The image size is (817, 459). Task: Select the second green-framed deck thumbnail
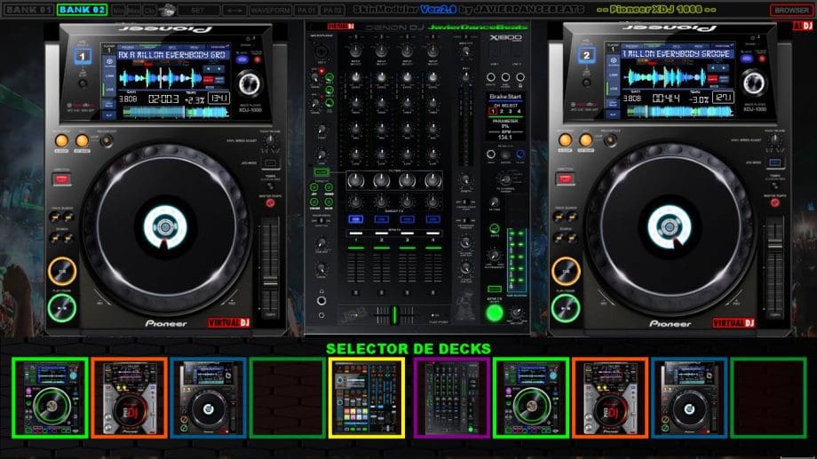pyautogui.click(x=531, y=398)
